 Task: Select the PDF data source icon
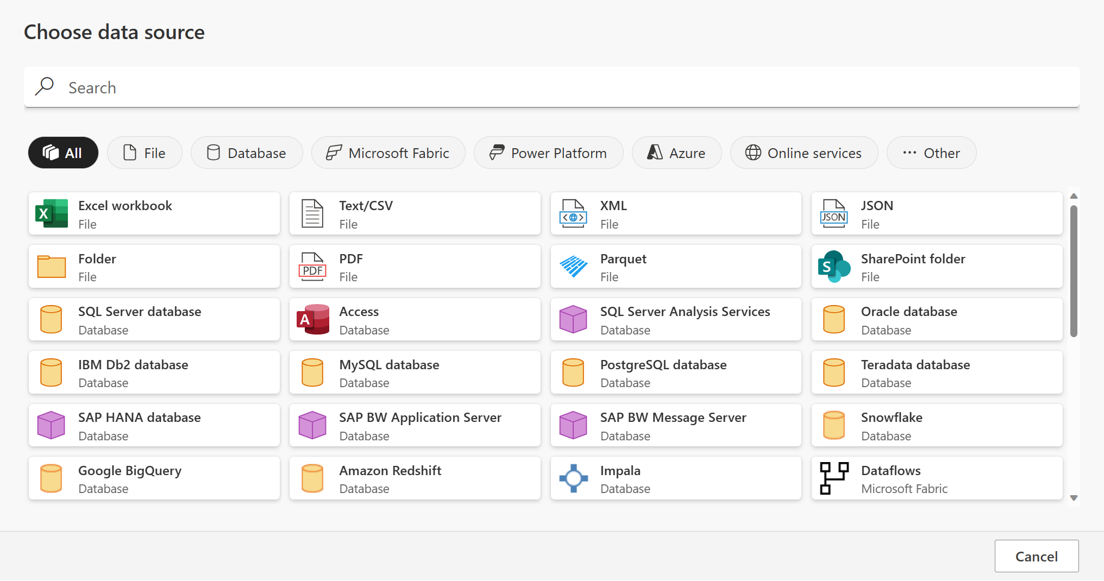312,267
